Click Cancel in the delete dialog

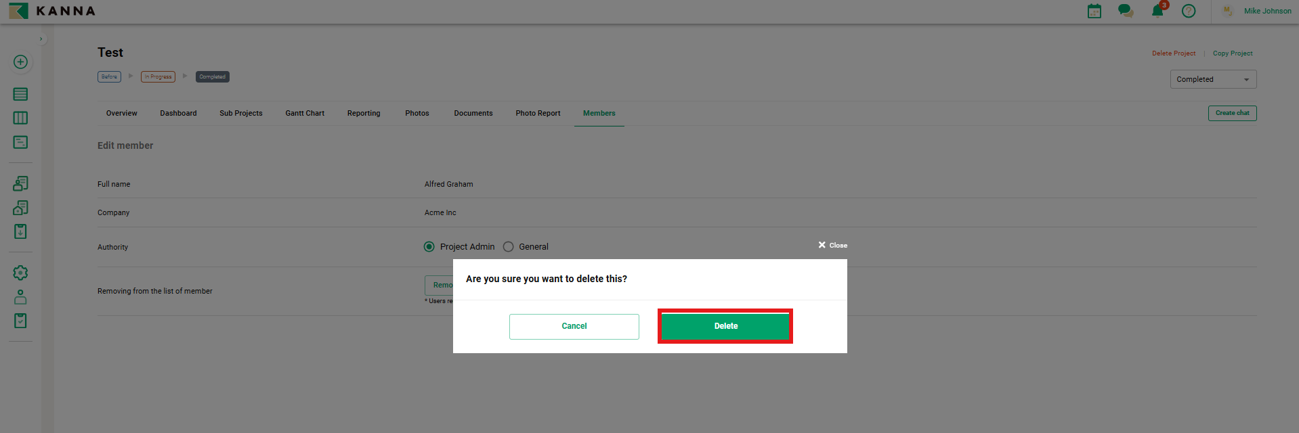point(574,326)
